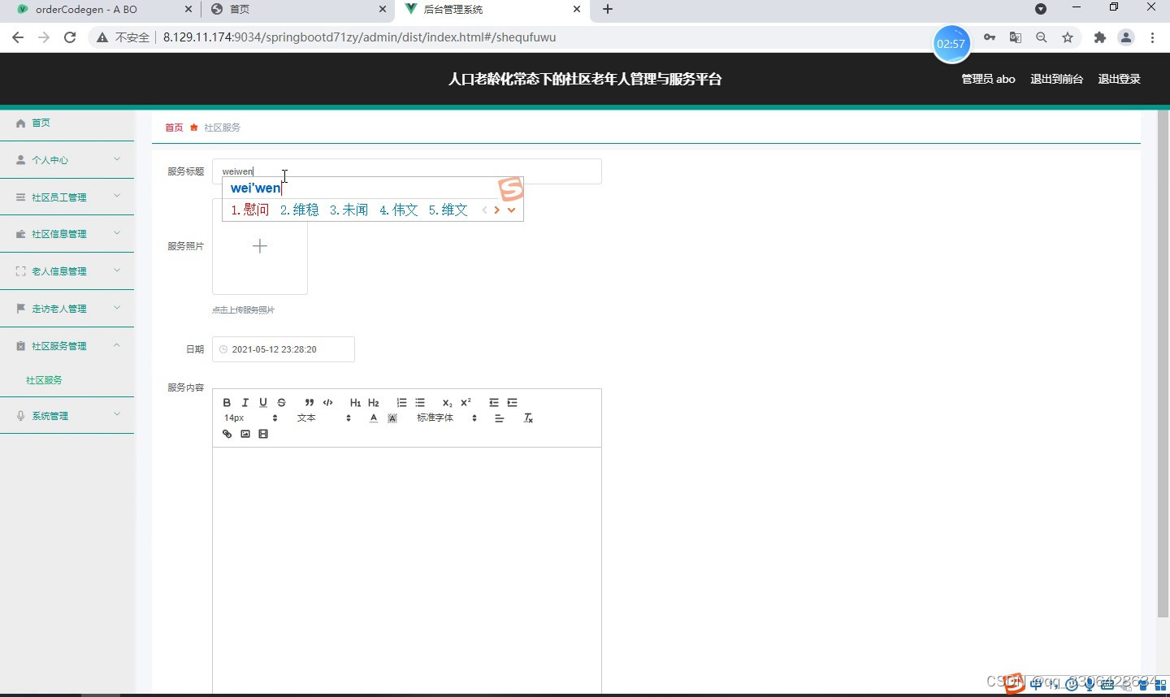
Task: Click 退出到前台 in the header
Action: tap(1056, 79)
